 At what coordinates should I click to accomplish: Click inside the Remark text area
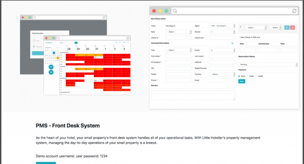point(193,95)
